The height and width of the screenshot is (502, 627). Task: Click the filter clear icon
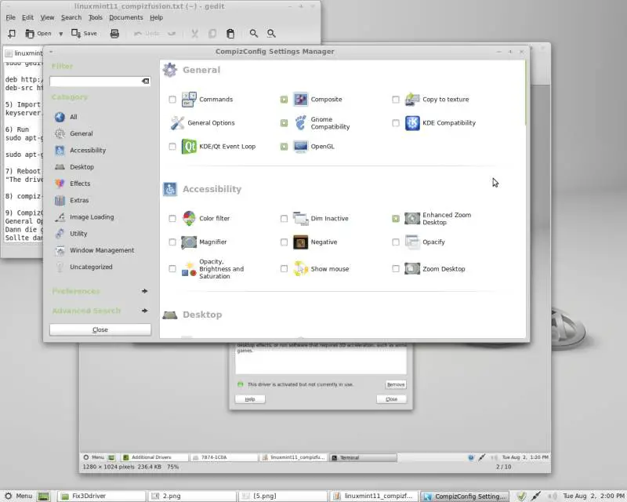click(145, 82)
